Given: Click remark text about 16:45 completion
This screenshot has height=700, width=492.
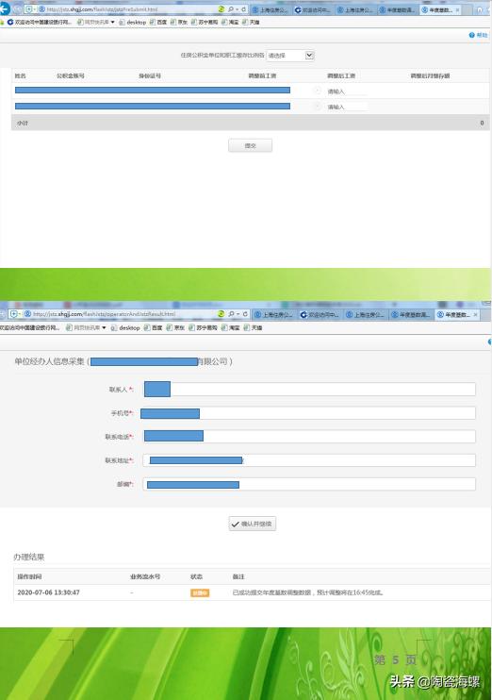Looking at the screenshot, I should (x=308, y=592).
